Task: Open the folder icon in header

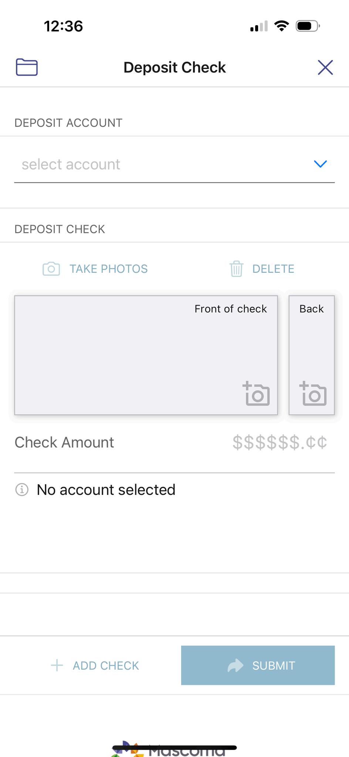Action: (27, 67)
